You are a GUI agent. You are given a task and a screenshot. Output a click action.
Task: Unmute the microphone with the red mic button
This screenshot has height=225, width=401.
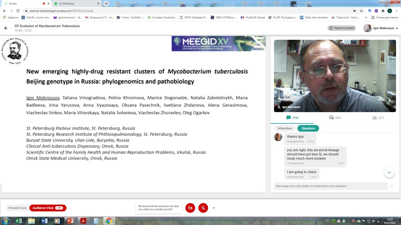[203, 208]
